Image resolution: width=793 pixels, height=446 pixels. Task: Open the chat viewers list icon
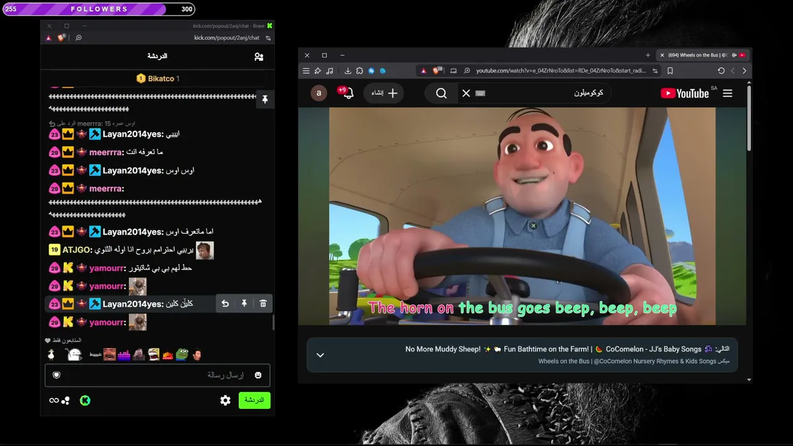259,56
